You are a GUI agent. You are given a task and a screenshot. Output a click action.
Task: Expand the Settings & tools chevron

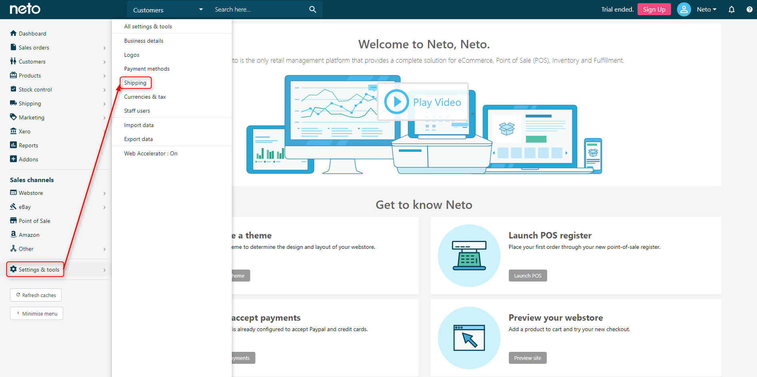tap(105, 270)
